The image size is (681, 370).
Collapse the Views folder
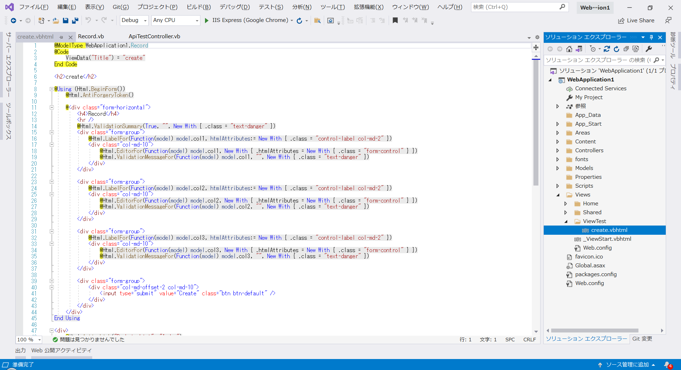tap(558, 194)
